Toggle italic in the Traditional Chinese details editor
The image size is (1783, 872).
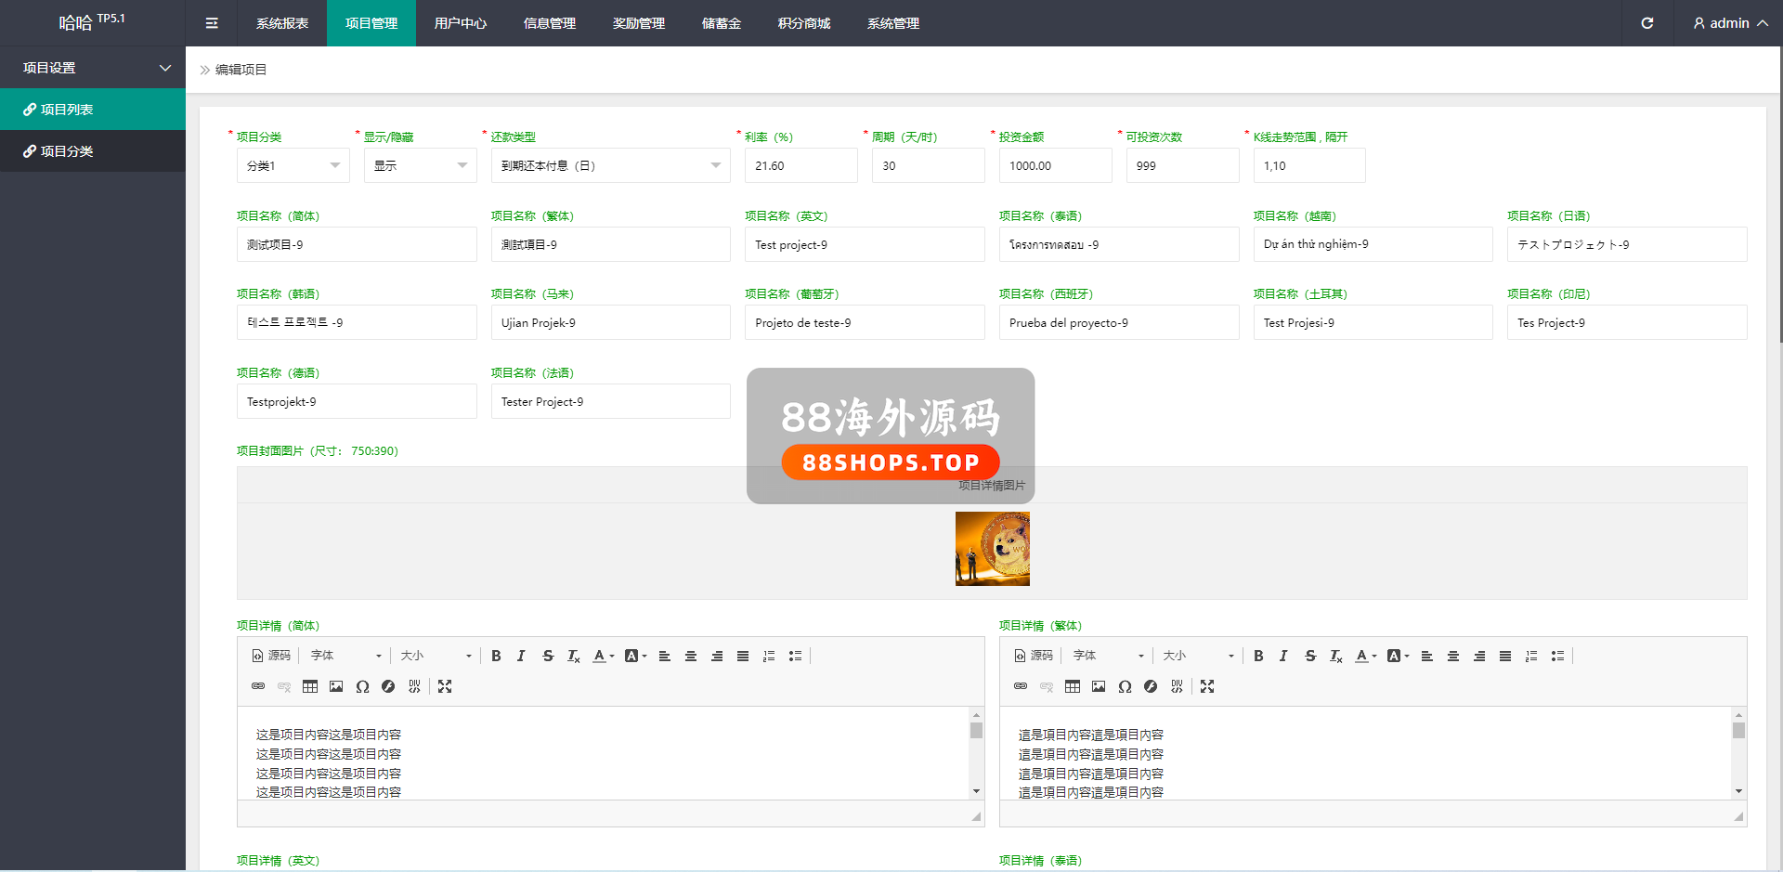(x=1283, y=656)
